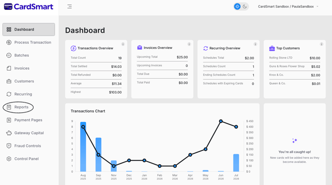Click Queen & Co. customer row

[294, 84]
